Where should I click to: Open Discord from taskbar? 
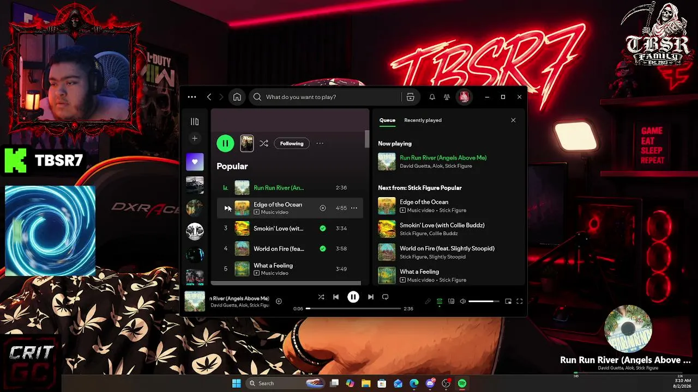tap(430, 383)
